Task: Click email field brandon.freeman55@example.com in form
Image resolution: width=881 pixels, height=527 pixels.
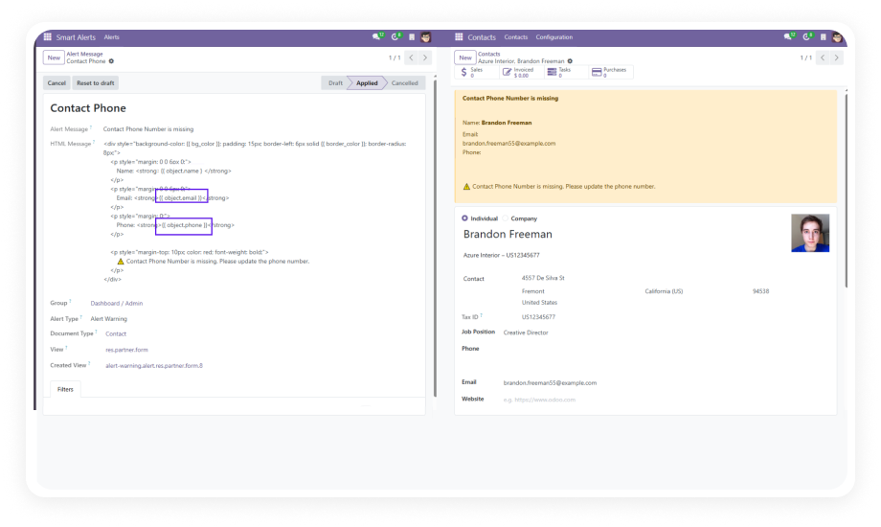Action: [550, 383]
